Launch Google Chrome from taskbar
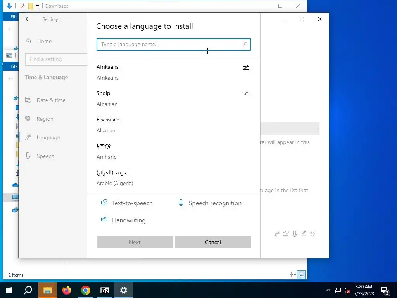Image resolution: width=397 pixels, height=298 pixels. coord(86,290)
